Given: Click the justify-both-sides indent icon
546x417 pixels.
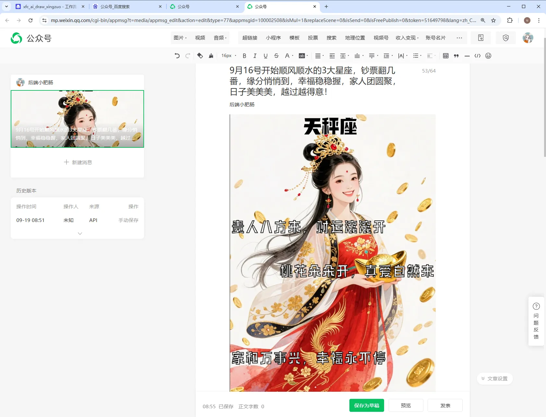Looking at the screenshot, I should tap(332, 56).
